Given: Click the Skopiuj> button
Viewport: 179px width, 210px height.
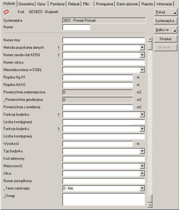Looking at the screenshot, I should [x=166, y=39].
